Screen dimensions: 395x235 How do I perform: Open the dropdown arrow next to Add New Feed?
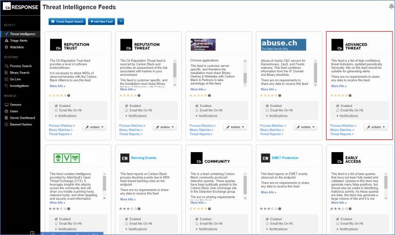pyautogui.click(x=121, y=22)
